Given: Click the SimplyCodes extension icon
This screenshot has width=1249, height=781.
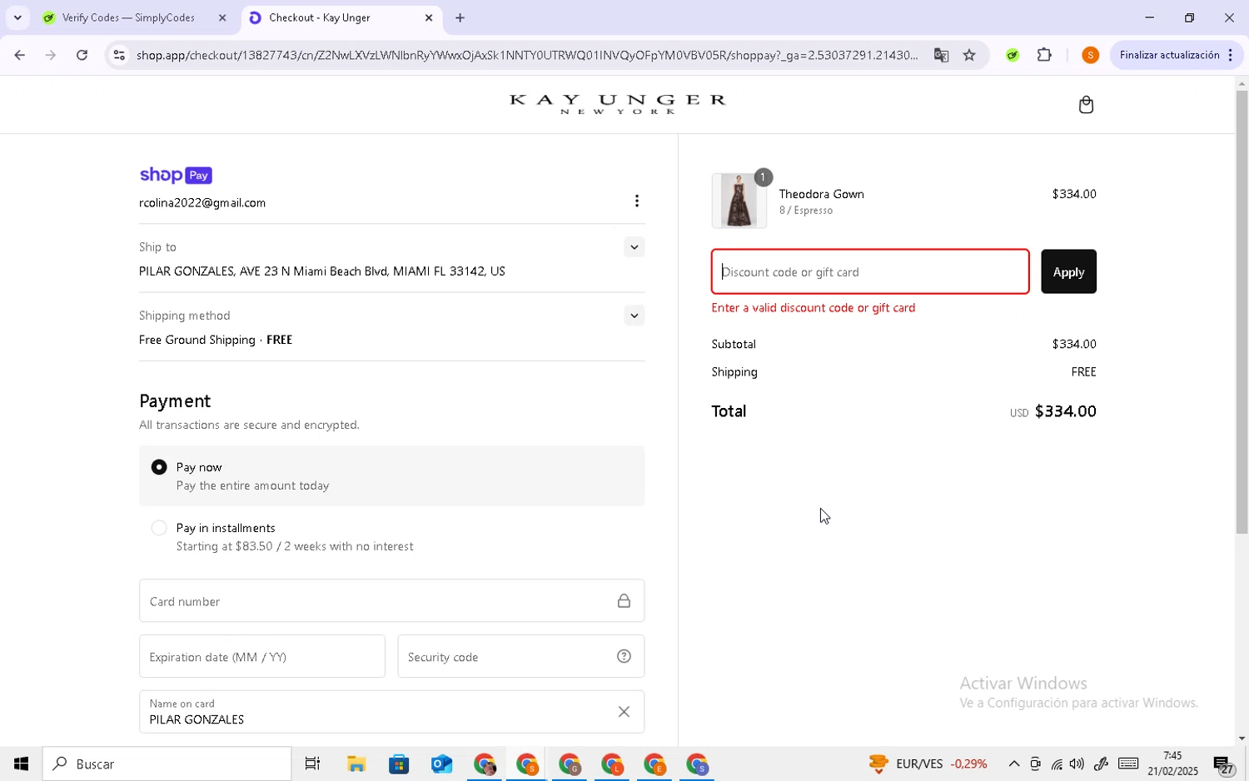Looking at the screenshot, I should tap(1013, 55).
